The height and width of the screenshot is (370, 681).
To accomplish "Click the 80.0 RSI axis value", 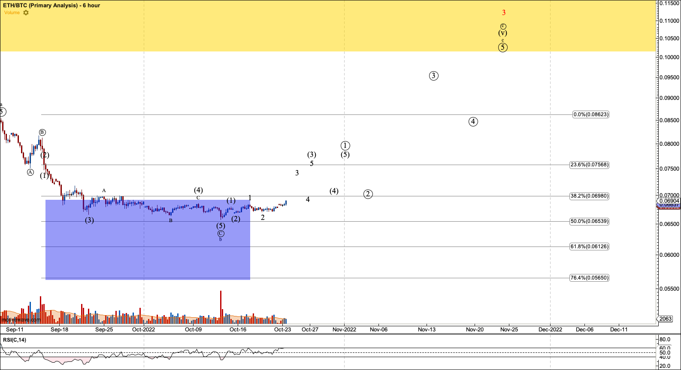I will (665, 339).
